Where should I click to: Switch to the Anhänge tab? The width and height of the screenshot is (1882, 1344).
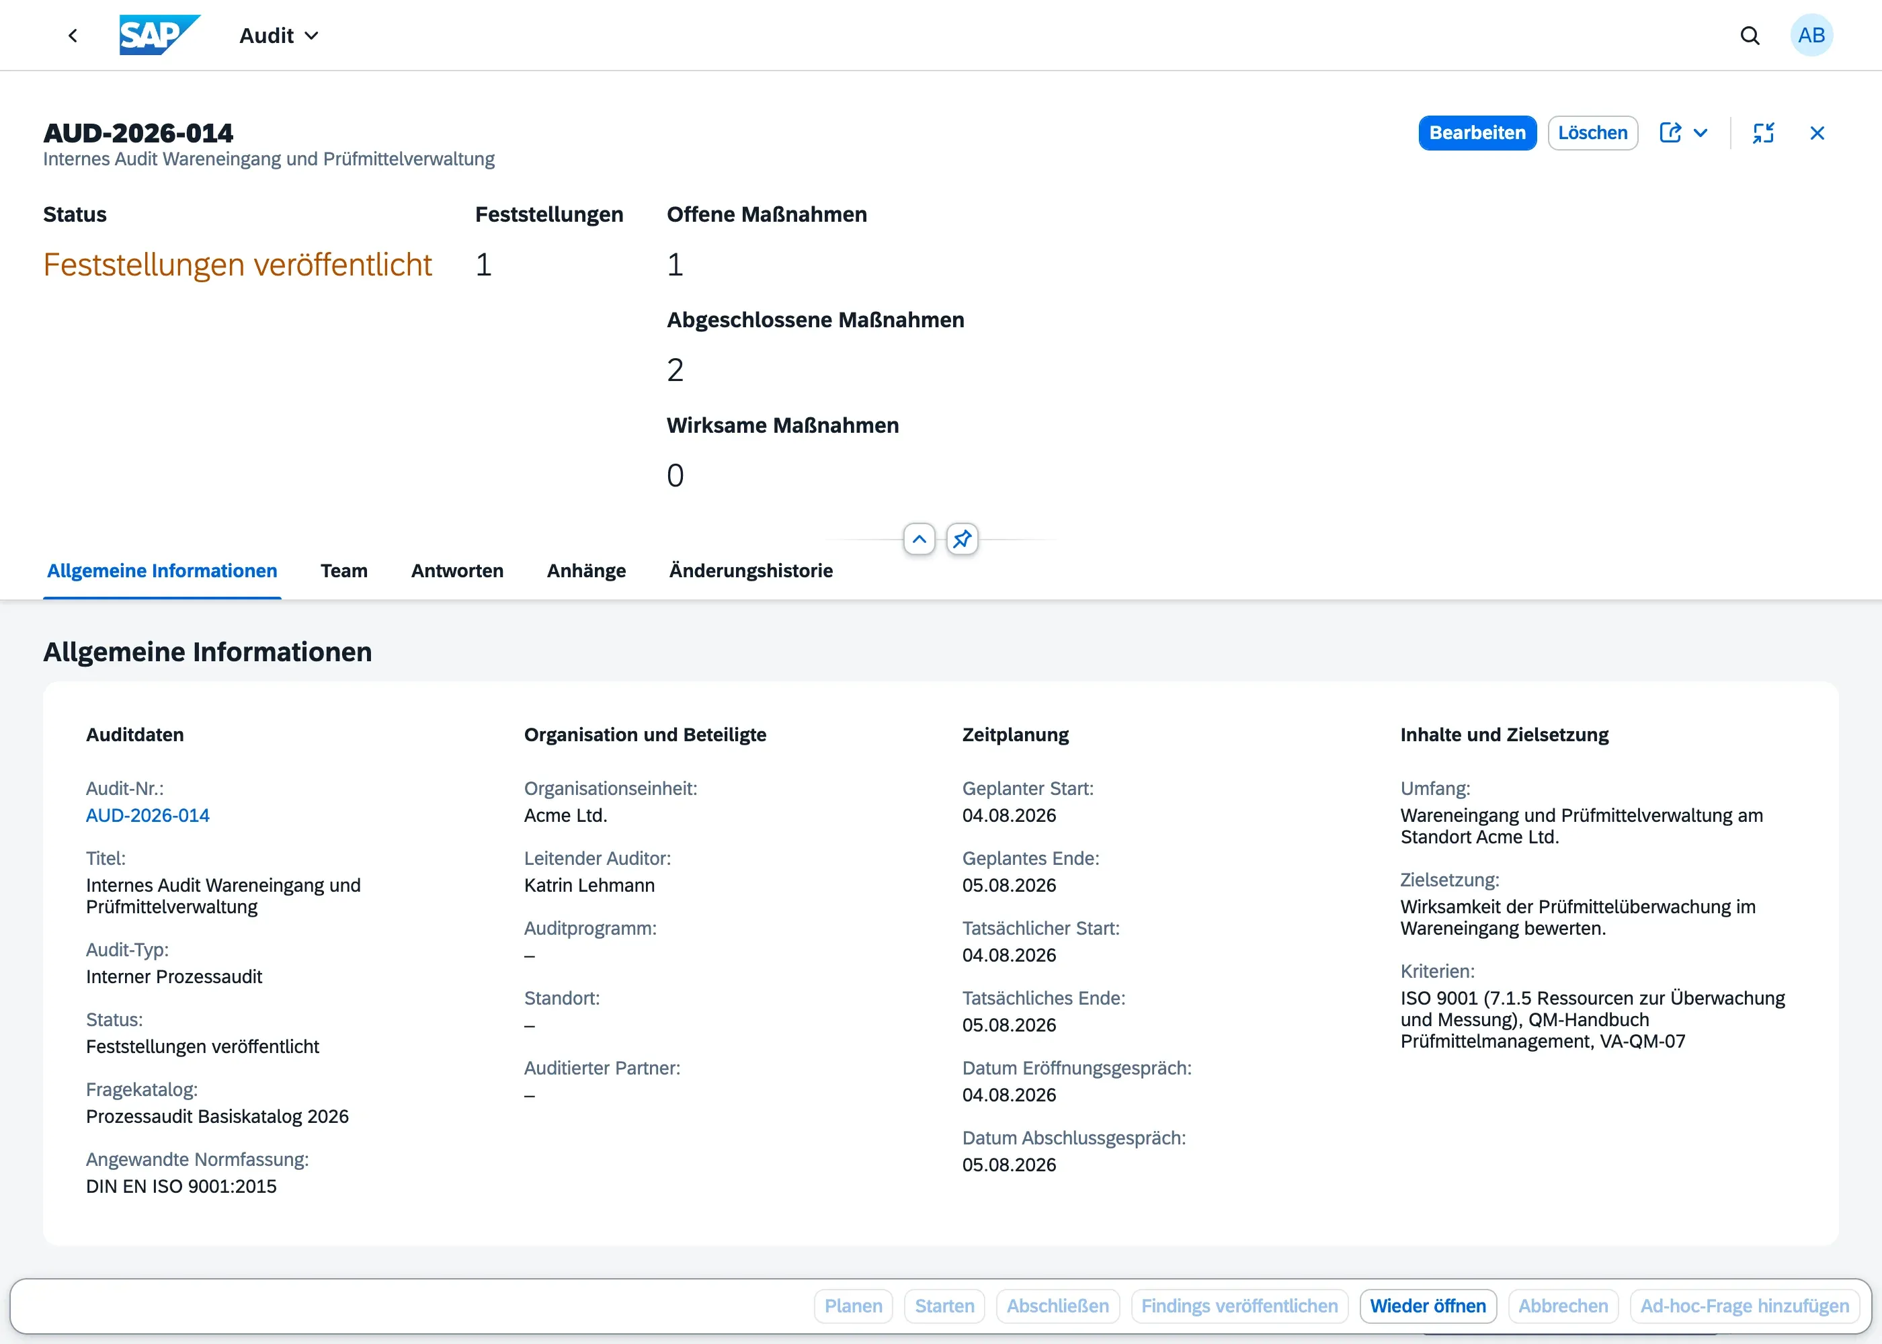(x=586, y=571)
